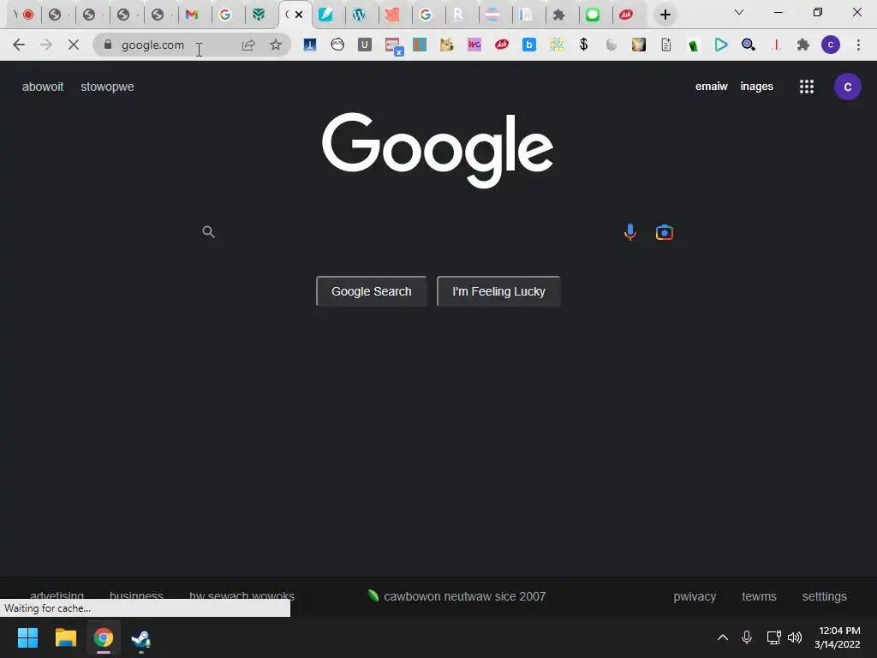877x658 pixels.
Task: Click the document list extension icon
Action: point(666,45)
